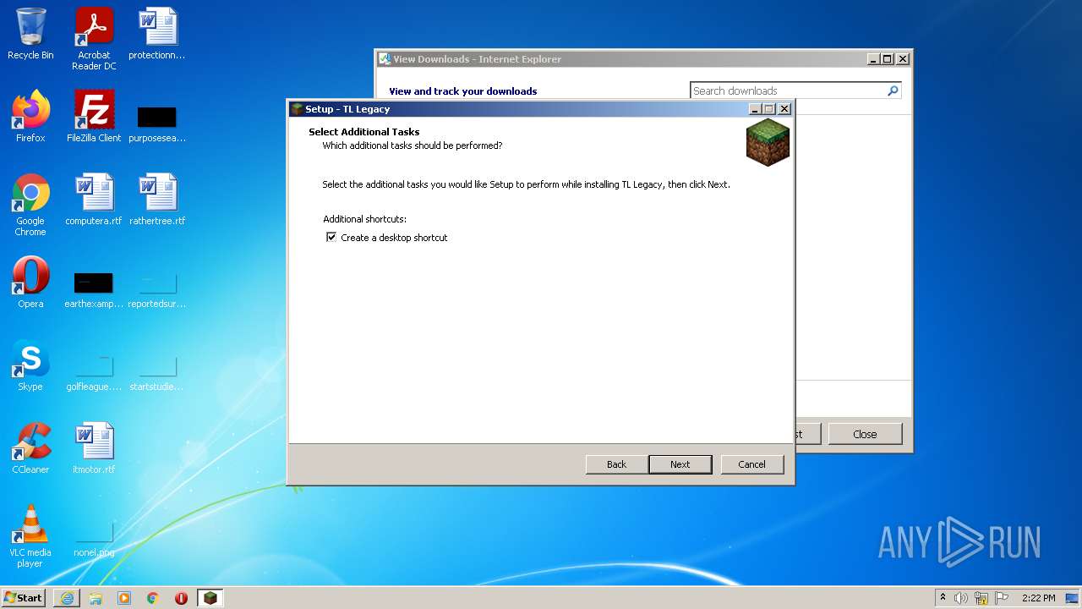Click the network tray icon
The height and width of the screenshot is (609, 1082).
[981, 598]
